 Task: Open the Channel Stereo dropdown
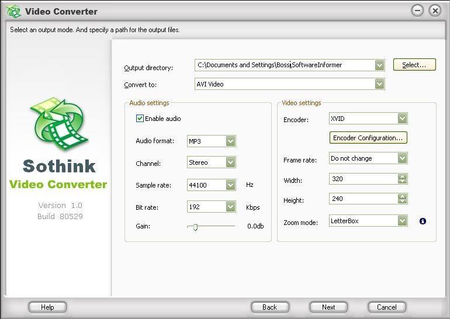click(230, 162)
